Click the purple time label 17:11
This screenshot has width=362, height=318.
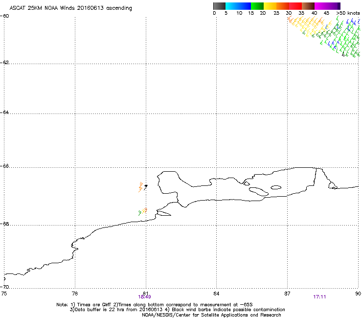click(319, 297)
